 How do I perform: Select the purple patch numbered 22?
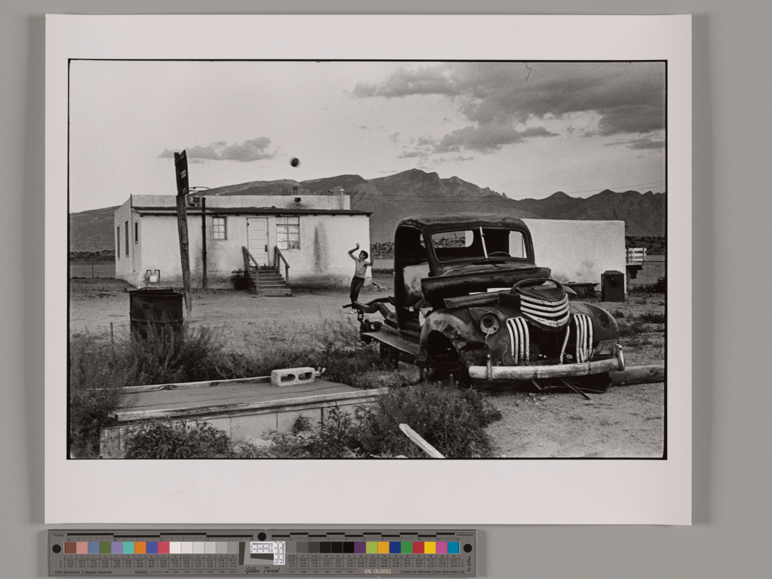(360, 548)
